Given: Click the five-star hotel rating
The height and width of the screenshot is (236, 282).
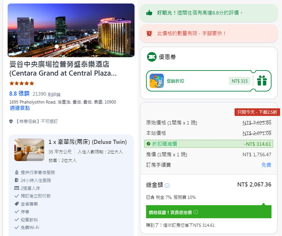Looking at the screenshot, I should [x=22, y=83].
